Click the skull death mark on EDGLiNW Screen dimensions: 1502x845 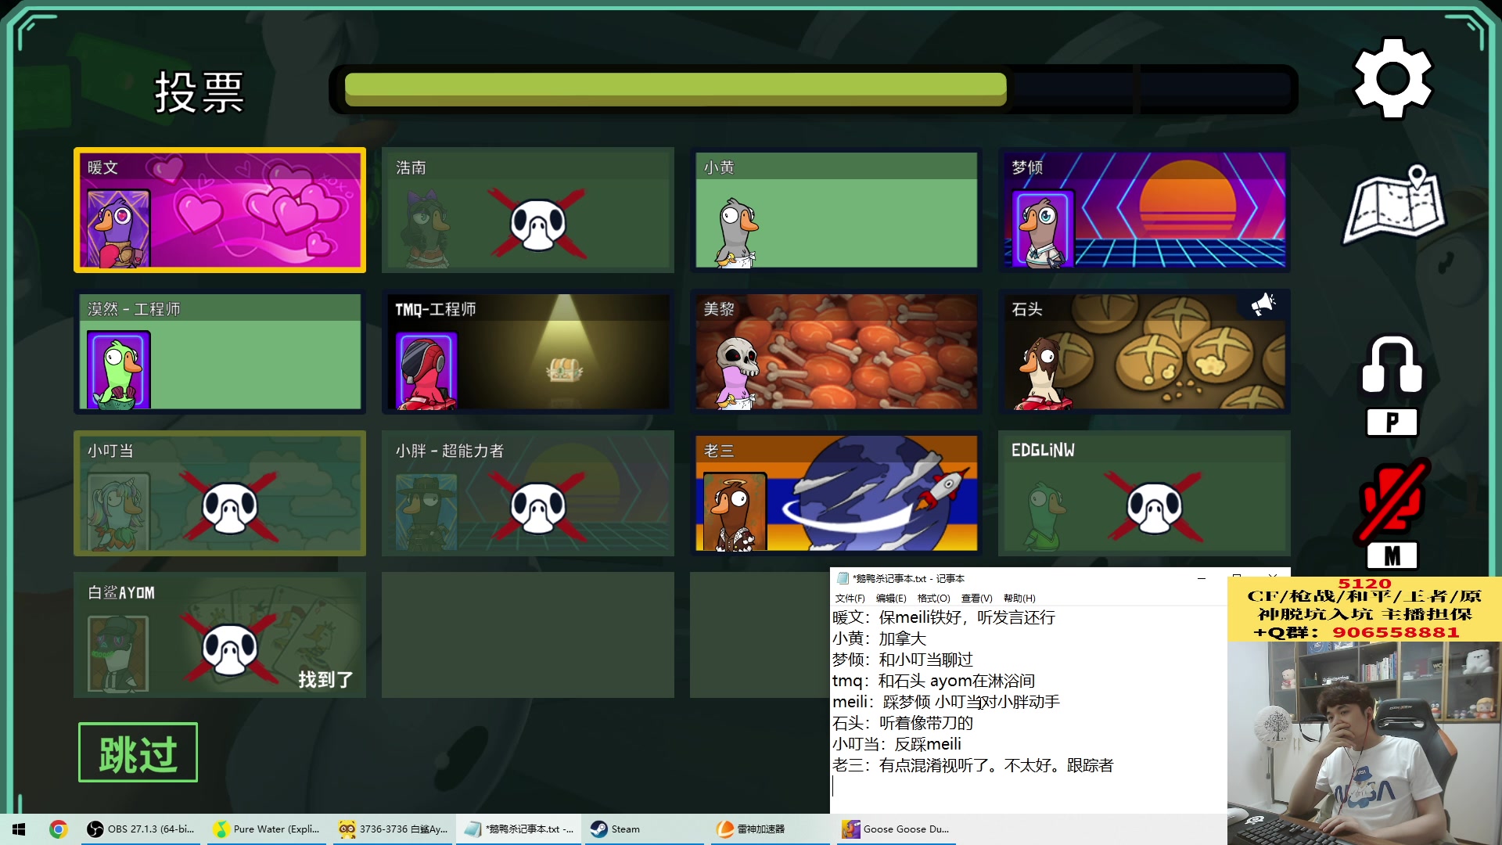1155,507
